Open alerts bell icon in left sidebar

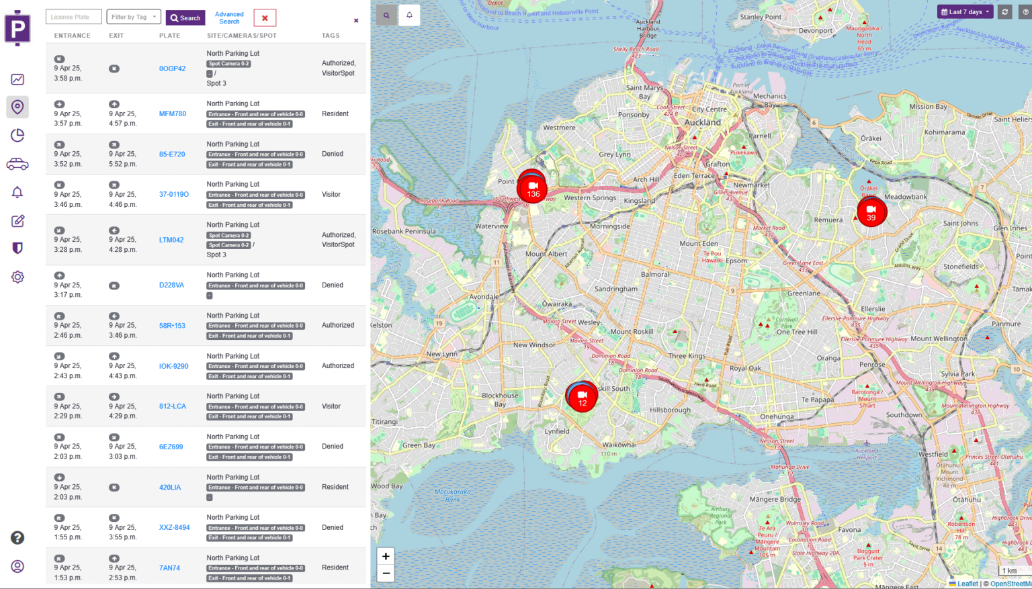coord(17,193)
